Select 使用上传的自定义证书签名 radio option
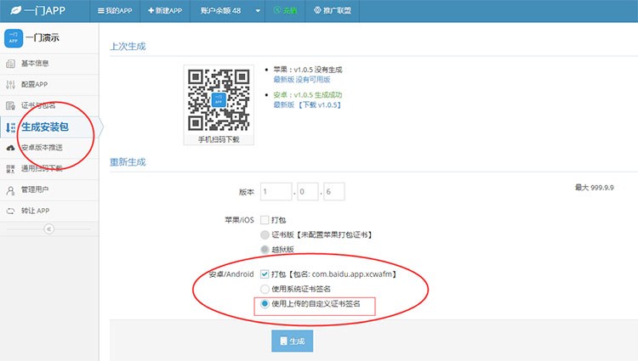This screenshot has width=638, height=361. pyautogui.click(x=265, y=304)
